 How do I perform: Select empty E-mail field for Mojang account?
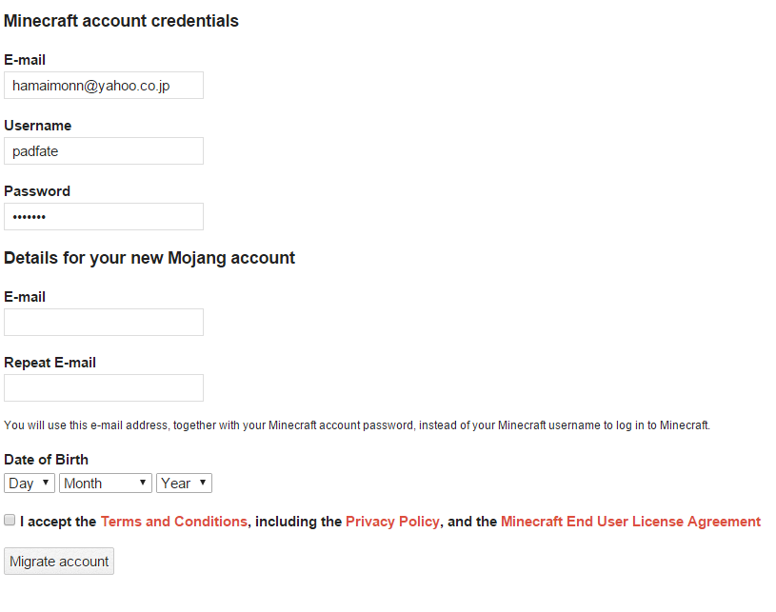(104, 323)
